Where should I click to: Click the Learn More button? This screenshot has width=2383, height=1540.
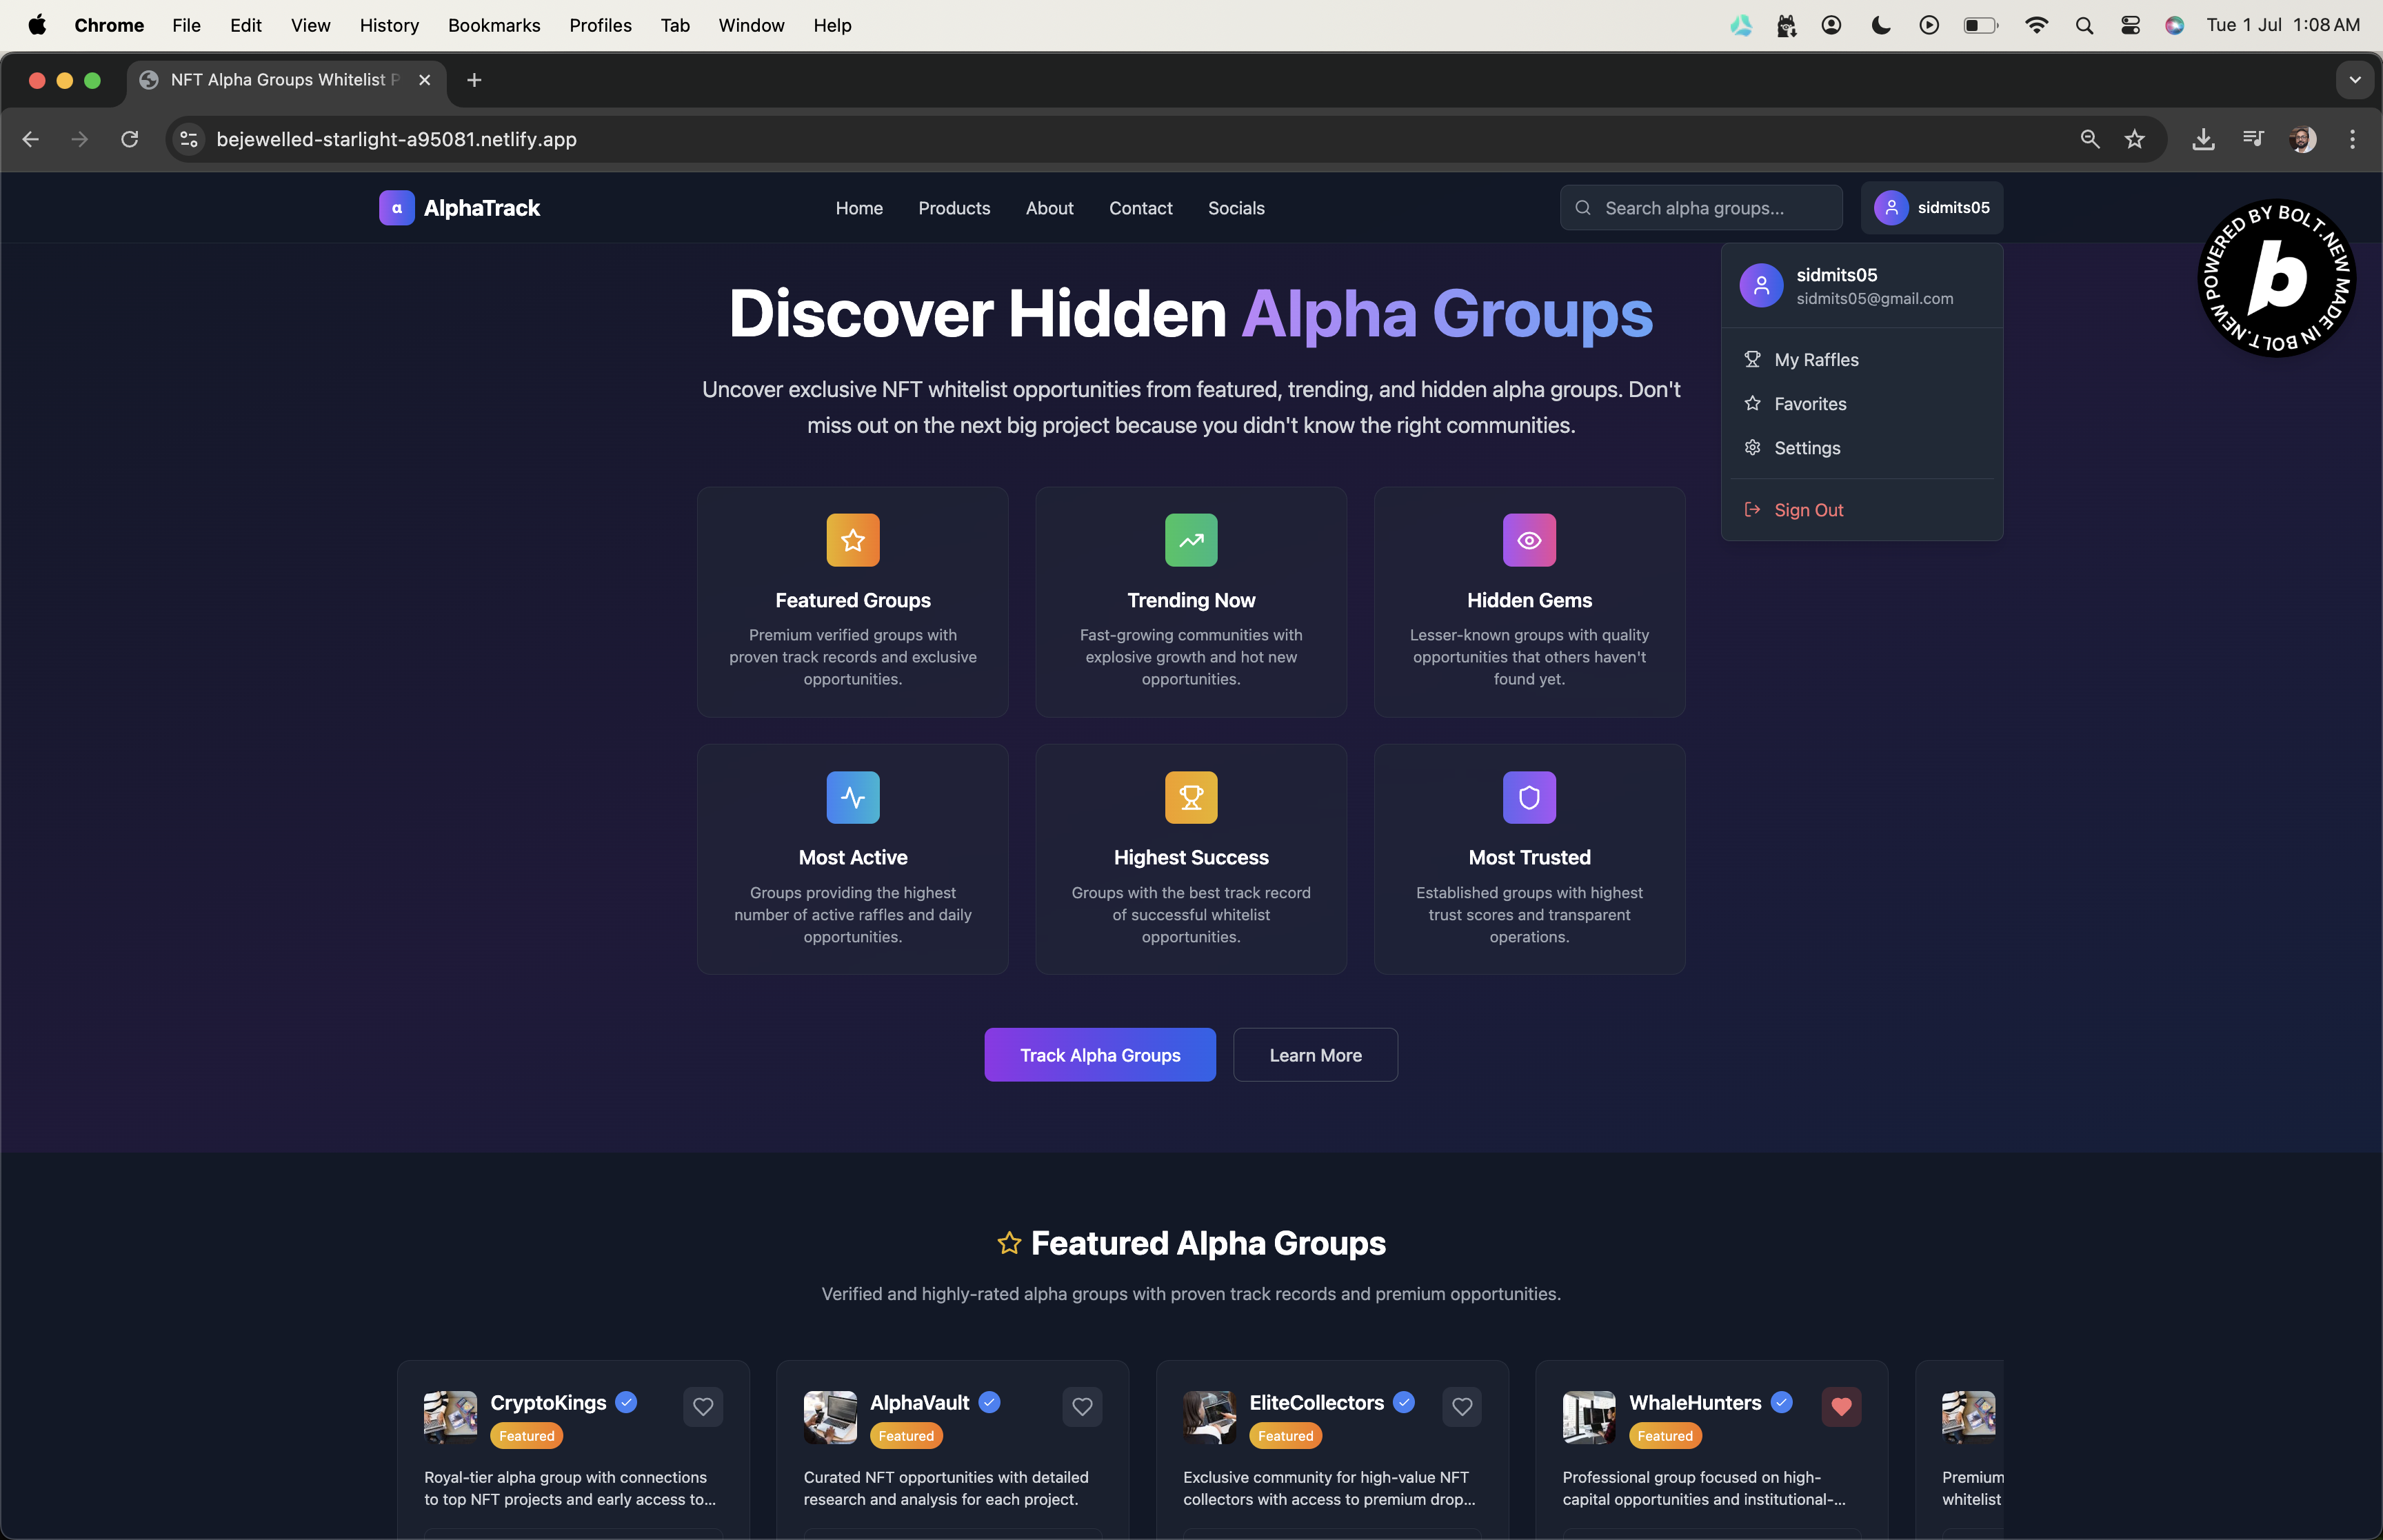[x=1314, y=1055]
